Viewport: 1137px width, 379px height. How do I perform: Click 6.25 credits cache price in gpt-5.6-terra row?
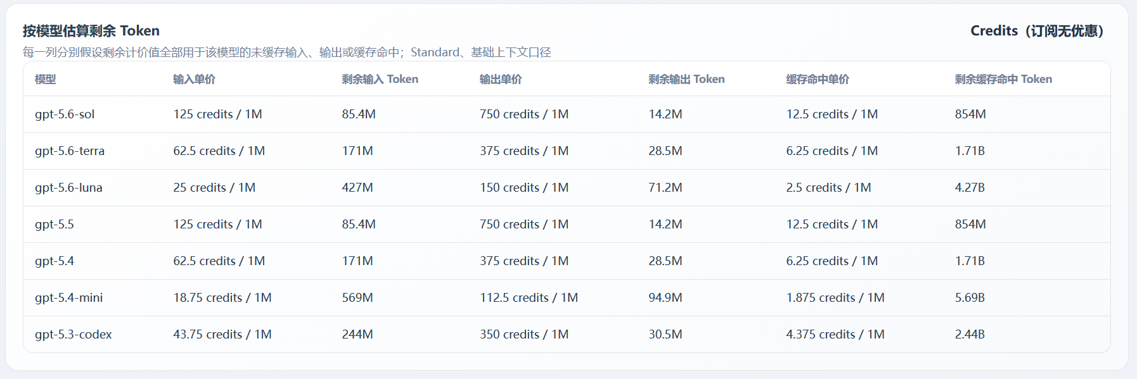pos(832,151)
